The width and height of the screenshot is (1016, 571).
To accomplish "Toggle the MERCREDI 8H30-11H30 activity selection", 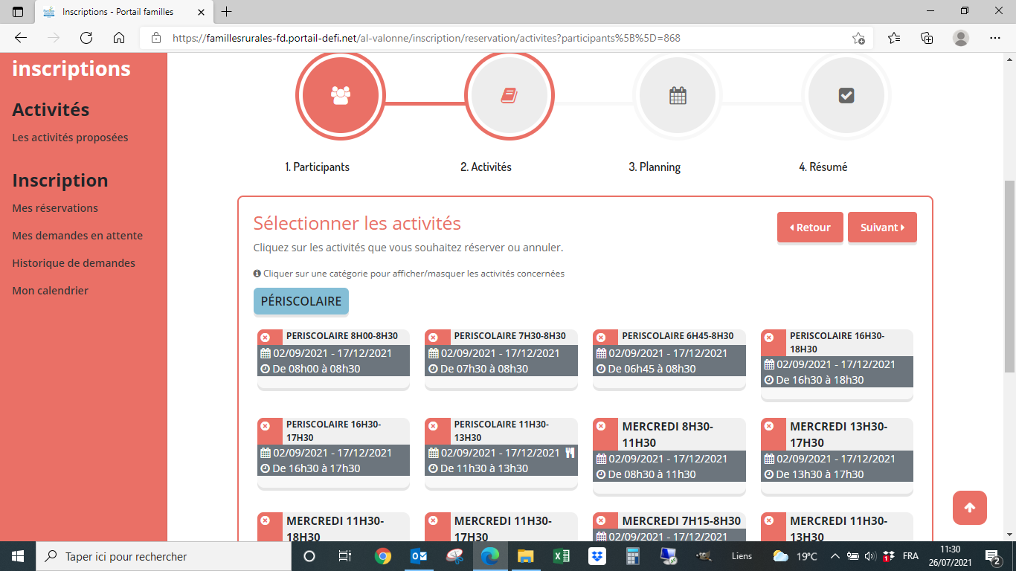I will (x=601, y=426).
